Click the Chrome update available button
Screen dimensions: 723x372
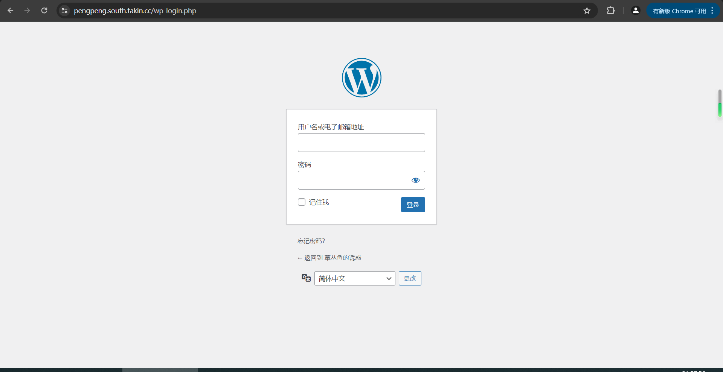coord(679,11)
